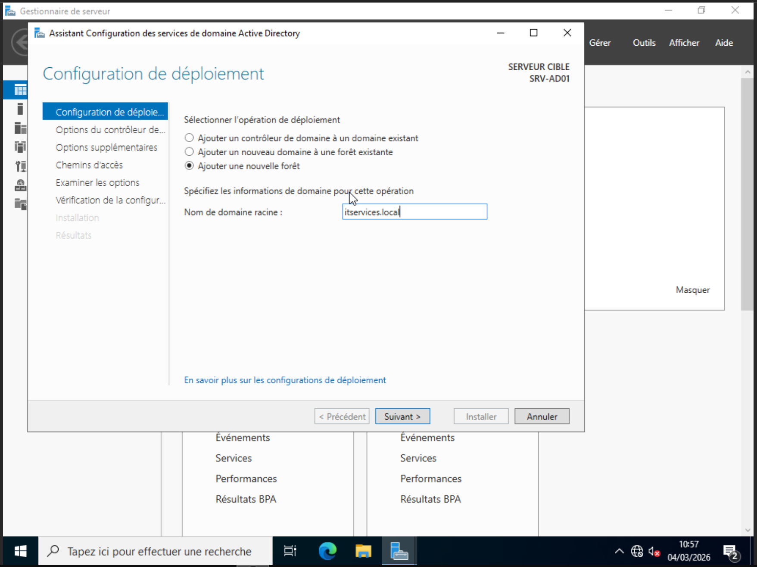
Task: Launch Microsoft Edge from the taskbar
Action: coord(327,551)
